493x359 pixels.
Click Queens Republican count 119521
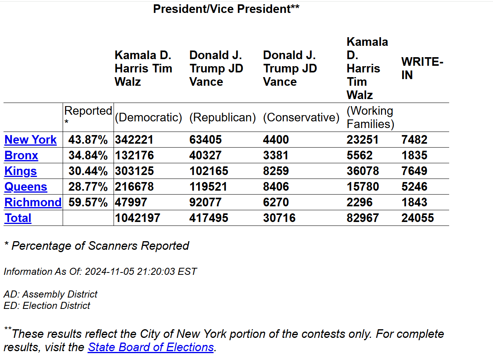point(208,187)
